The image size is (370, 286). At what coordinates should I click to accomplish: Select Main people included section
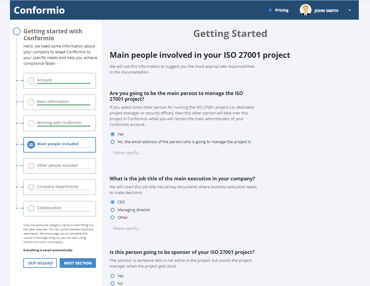[x=60, y=145]
